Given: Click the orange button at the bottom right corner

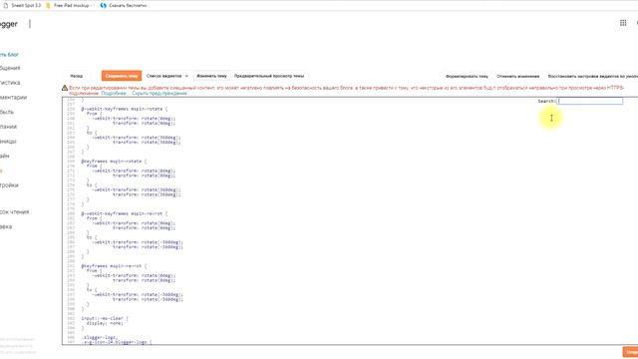Looking at the screenshot, I should pos(630,352).
